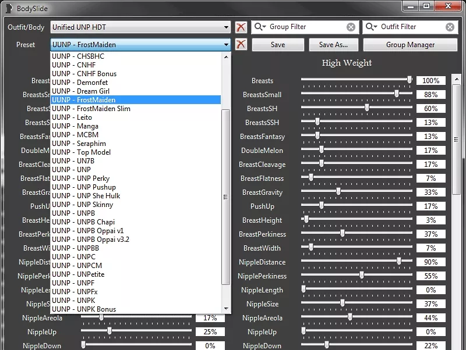Open the Group Filter search magnifier menu
466x350 pixels.
point(260,27)
